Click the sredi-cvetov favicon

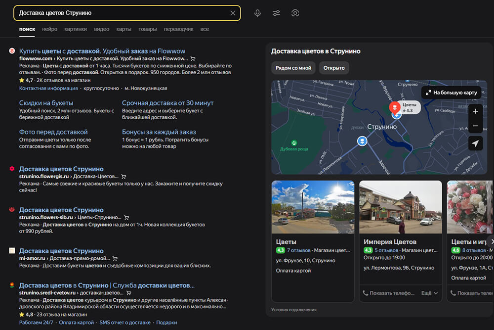(12, 285)
